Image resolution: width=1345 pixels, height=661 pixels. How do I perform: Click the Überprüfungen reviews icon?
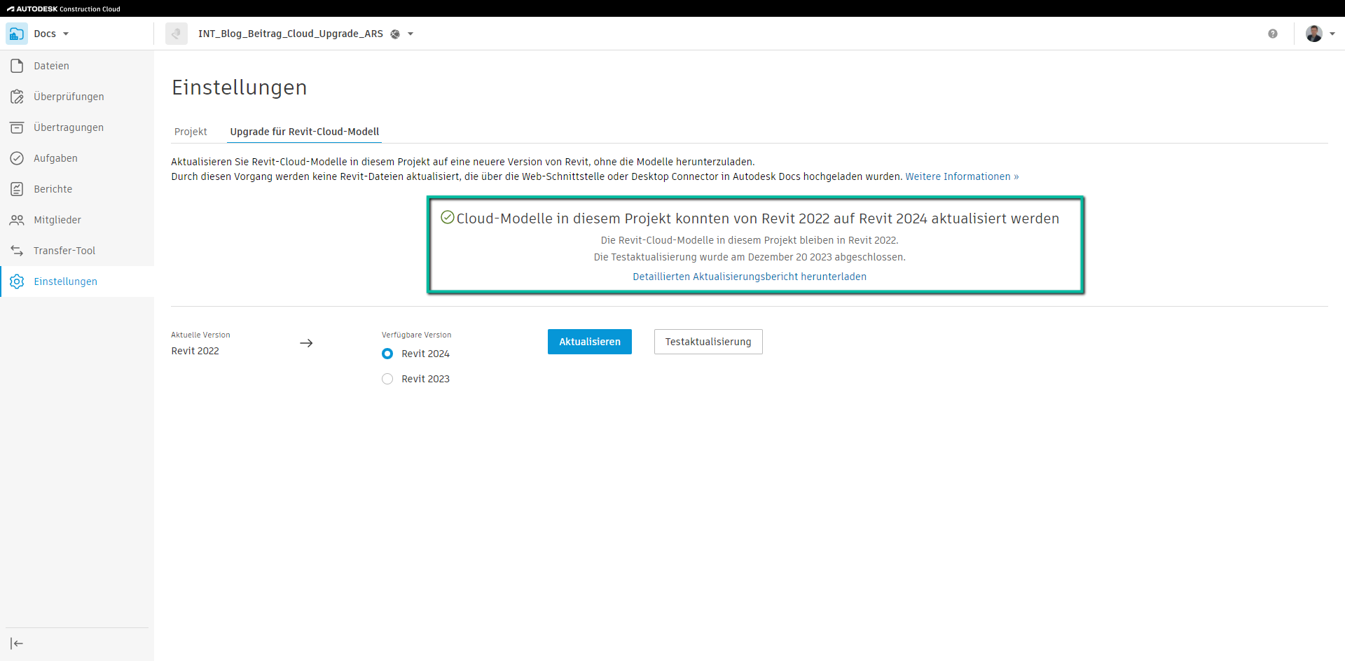[x=17, y=97]
